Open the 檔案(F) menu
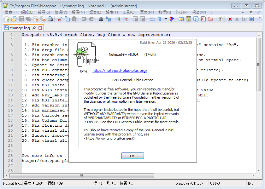The height and width of the screenshot is (189, 265). [x=11, y=12]
